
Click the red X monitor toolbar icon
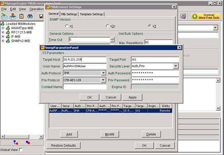coord(183,16)
